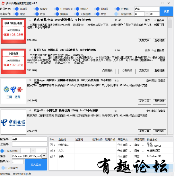Open the 三网话费 logos thumbnail
Image resolution: width=175 pixels, height=177 pixels.
point(13,91)
